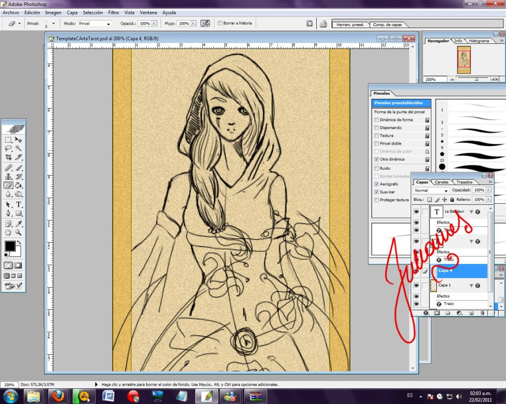This screenshot has width=506, height=404.
Task: Select the Rectangular Marquee tool
Action: click(8, 140)
